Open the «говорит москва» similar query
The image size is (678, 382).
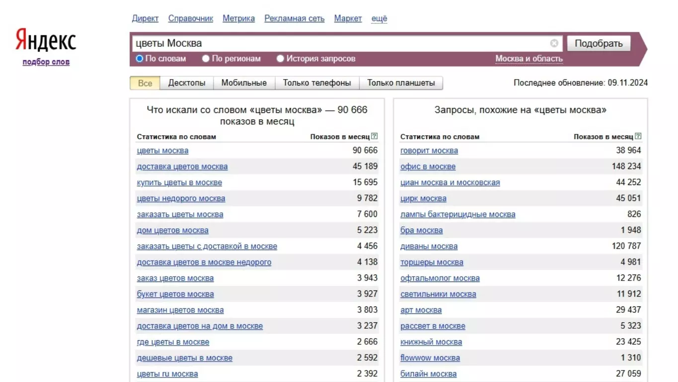[x=429, y=151]
